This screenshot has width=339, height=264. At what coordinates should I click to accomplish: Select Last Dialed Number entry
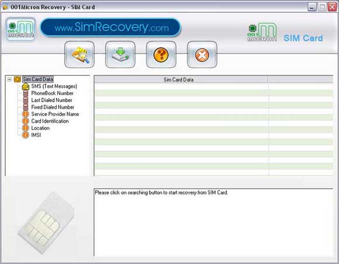pyautogui.click(x=51, y=100)
